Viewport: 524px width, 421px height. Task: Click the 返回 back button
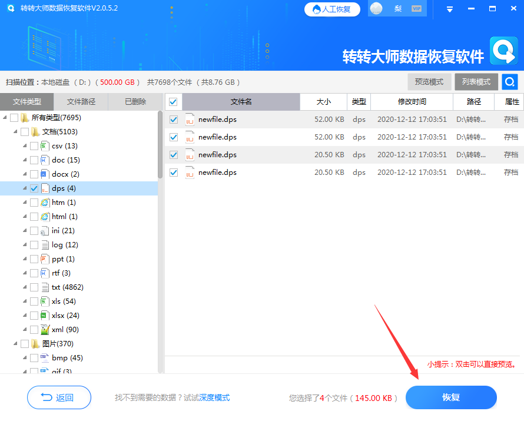click(x=59, y=397)
